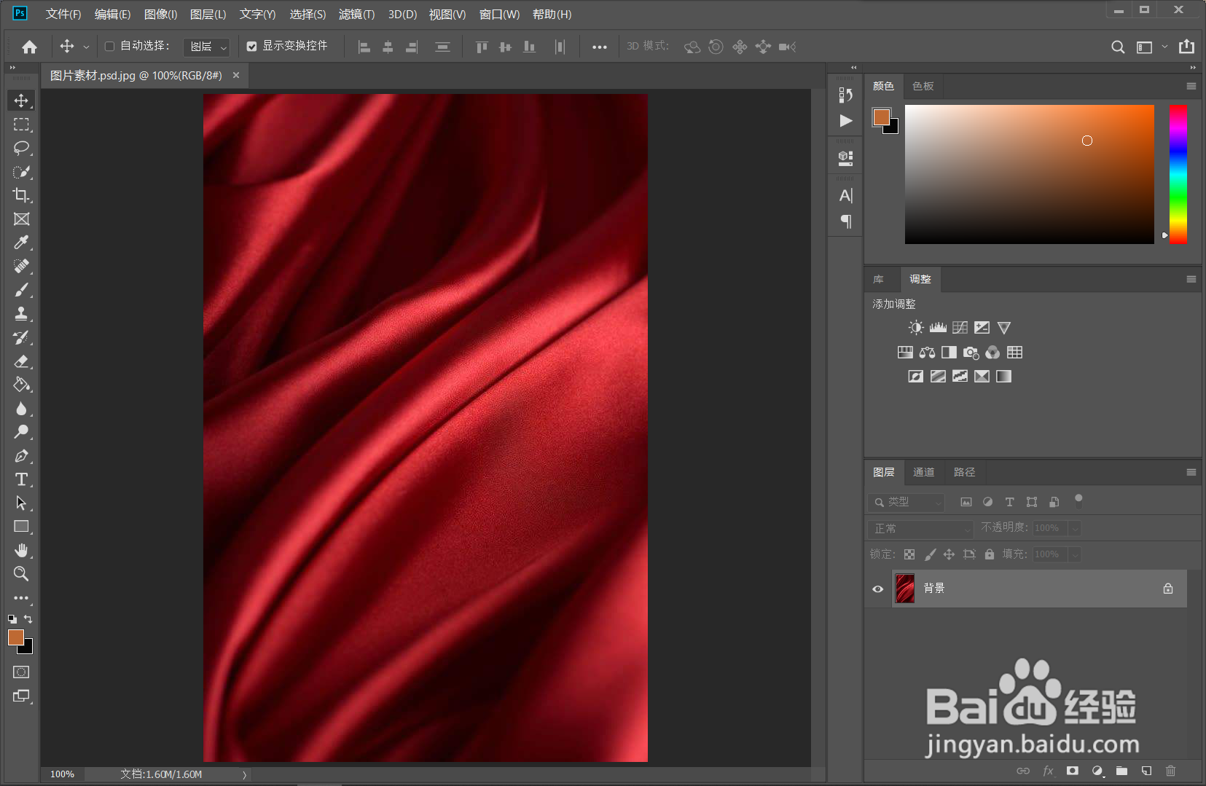
Task: Toggle the pixel layer filter
Action: [966, 502]
